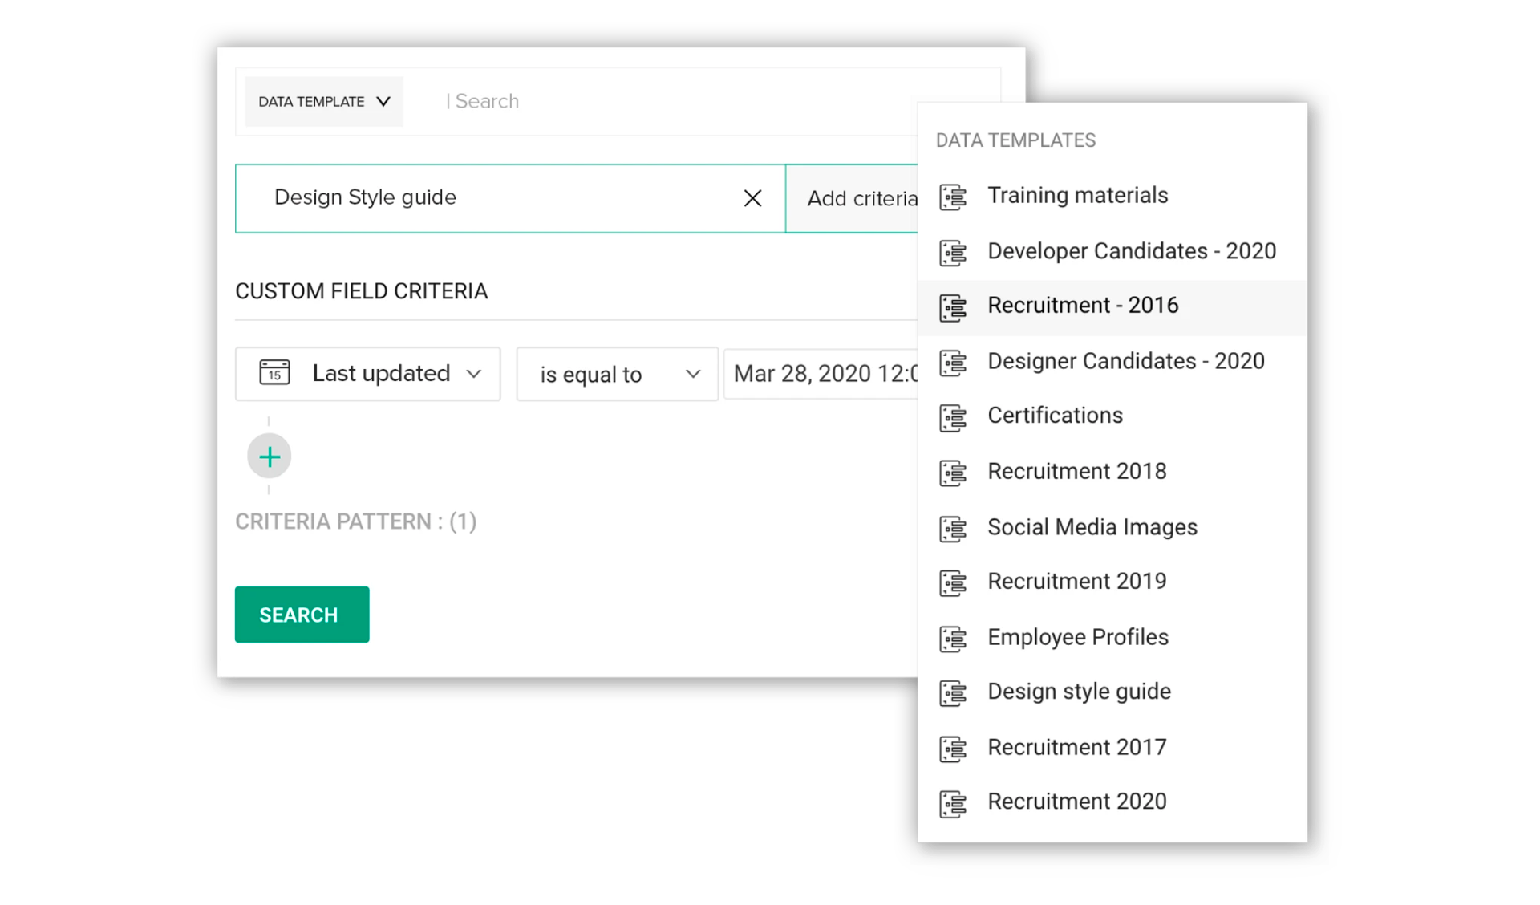Screen dimensions: 1540x905
Task: Click the template icon beside Employee Profiles
Action: [953, 639]
